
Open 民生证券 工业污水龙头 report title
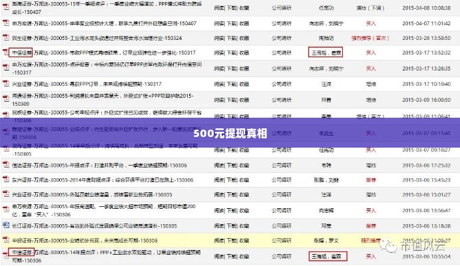click(x=97, y=38)
